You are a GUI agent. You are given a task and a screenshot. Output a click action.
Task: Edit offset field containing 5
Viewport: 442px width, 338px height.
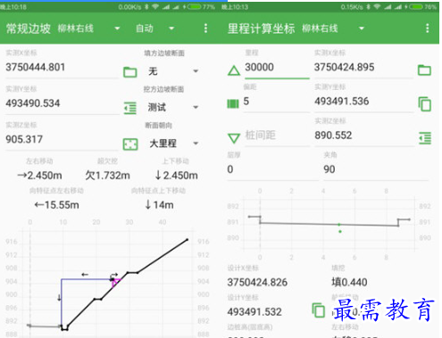tap(277, 102)
